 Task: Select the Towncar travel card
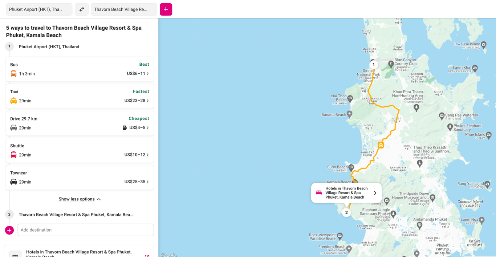click(x=80, y=178)
